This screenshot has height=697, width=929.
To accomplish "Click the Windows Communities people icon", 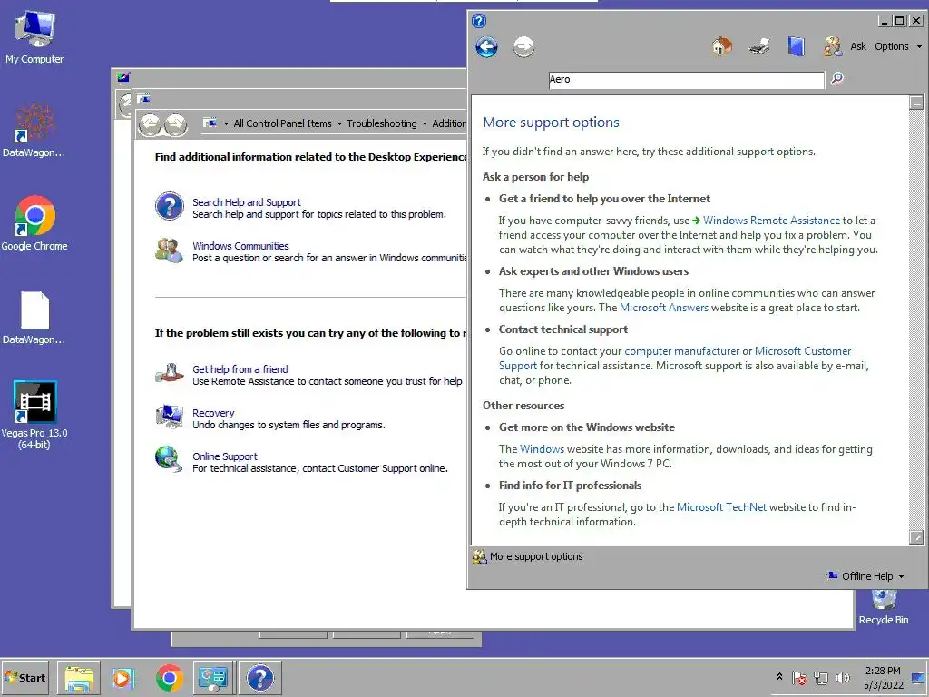I will pos(169,250).
